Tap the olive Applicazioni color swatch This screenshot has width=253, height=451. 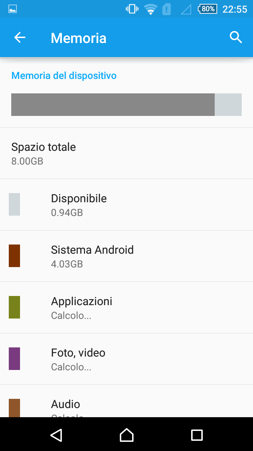click(x=14, y=307)
